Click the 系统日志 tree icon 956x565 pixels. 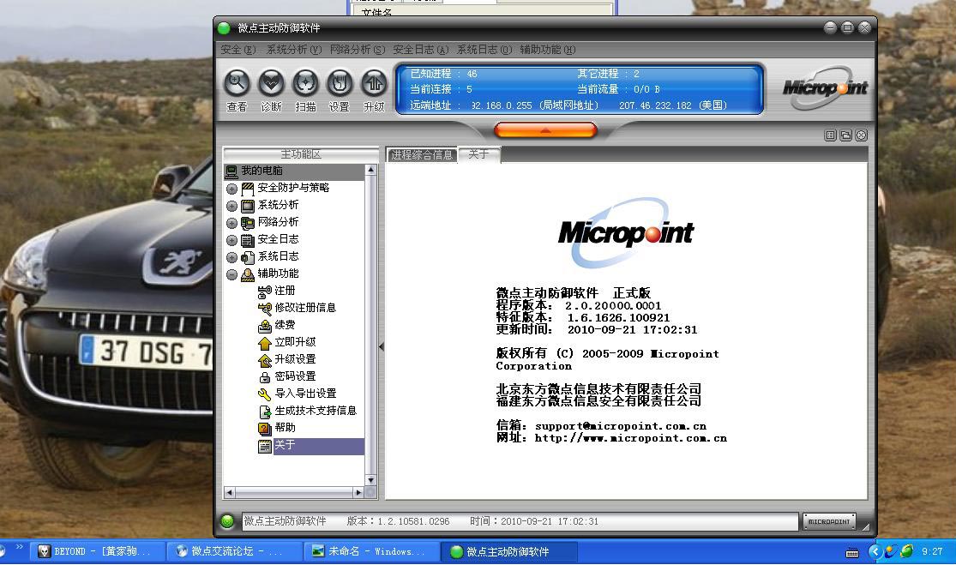(x=248, y=256)
